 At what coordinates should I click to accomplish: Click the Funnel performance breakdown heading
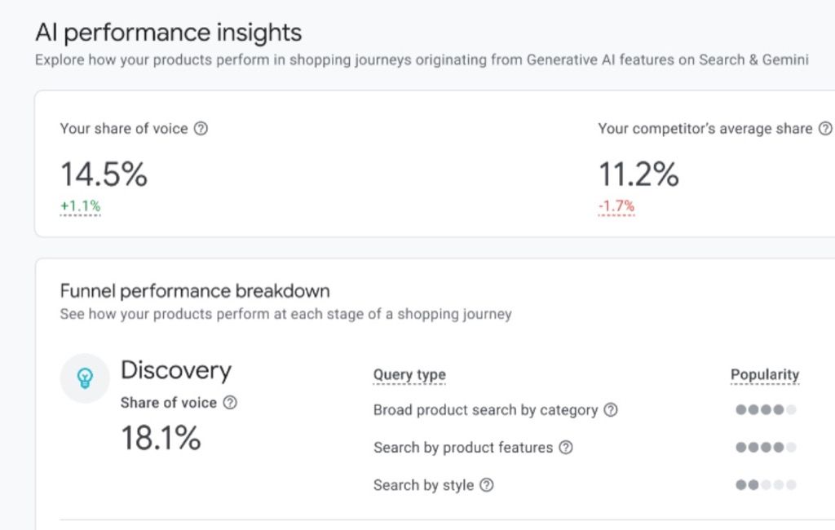tap(195, 291)
